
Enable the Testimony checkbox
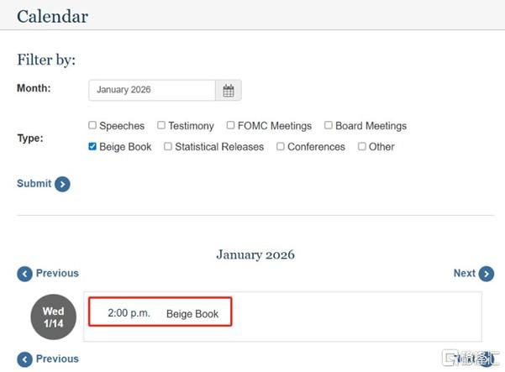click(x=161, y=125)
